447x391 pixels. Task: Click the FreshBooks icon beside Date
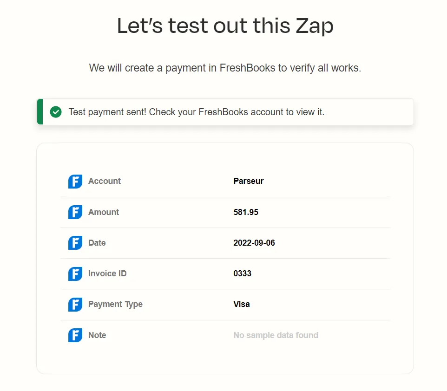tap(75, 243)
